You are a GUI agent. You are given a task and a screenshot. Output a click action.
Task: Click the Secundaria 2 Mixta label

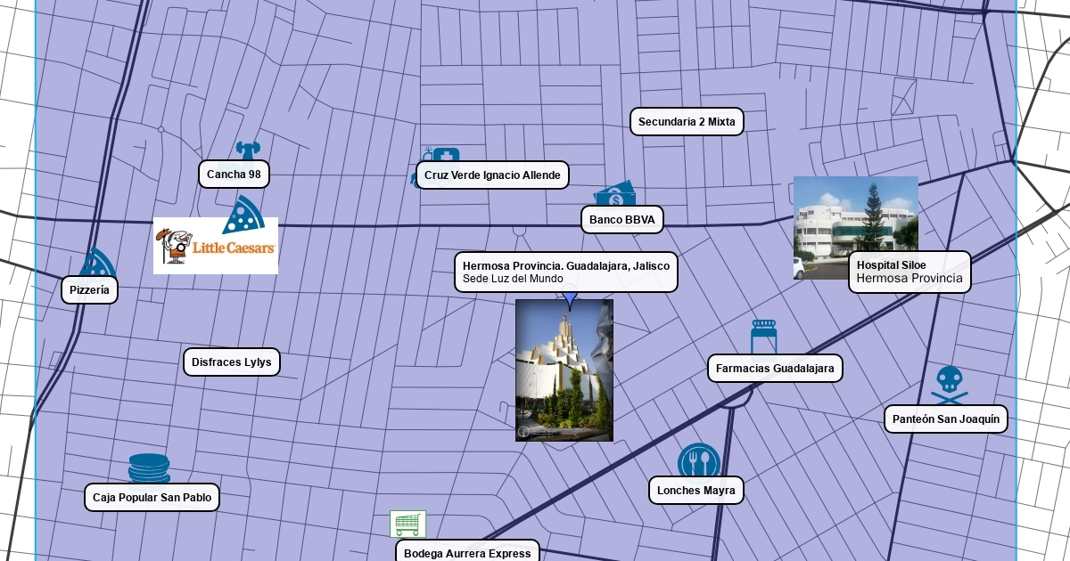687,122
